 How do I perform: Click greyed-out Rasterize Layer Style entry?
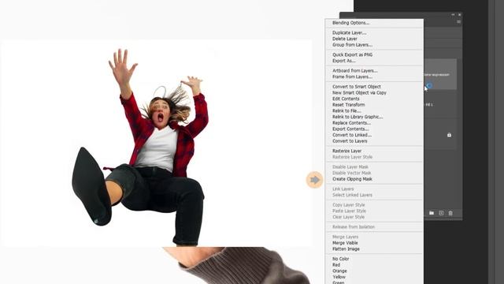pos(352,157)
